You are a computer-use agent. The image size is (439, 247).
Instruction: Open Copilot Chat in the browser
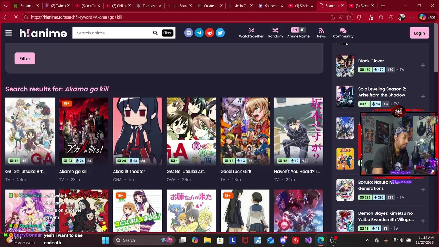427,17
